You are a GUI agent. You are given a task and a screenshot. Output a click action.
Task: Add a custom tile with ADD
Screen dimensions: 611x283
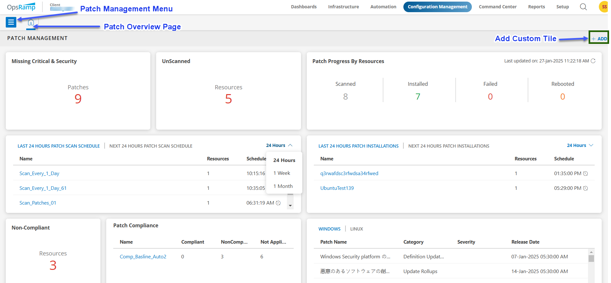pos(599,38)
